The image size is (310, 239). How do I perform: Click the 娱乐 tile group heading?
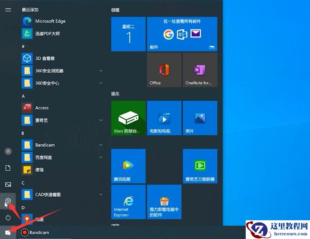point(115,94)
